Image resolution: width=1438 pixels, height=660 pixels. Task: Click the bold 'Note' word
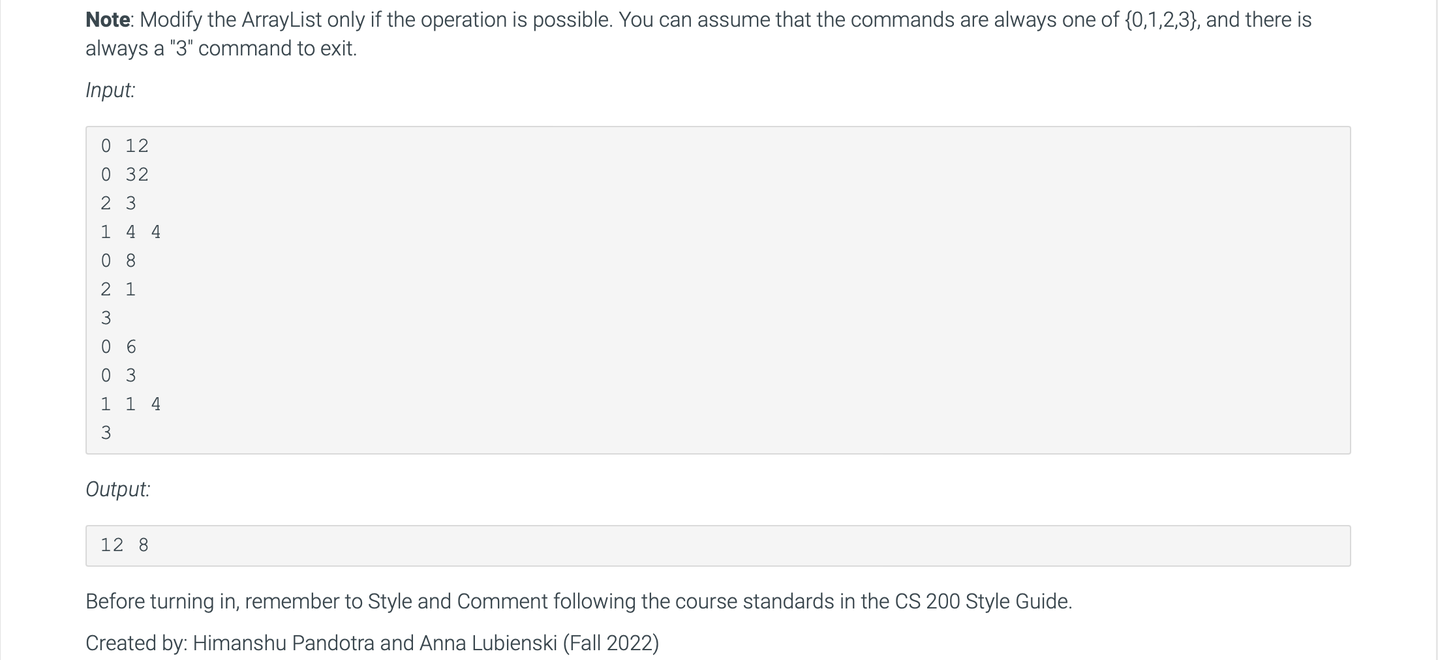click(x=108, y=20)
